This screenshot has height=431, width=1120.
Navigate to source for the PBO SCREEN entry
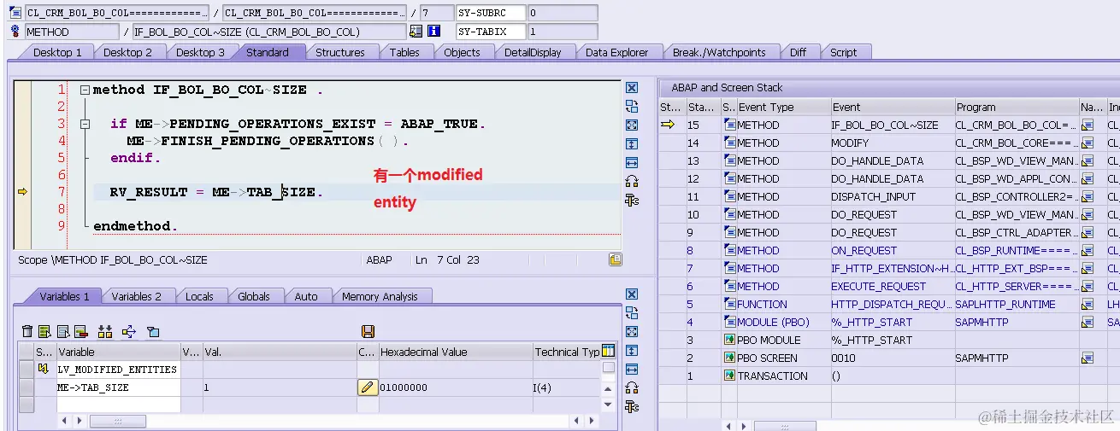coord(1088,358)
